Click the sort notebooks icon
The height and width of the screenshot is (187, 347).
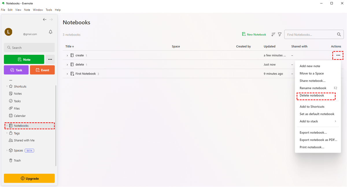(273, 34)
